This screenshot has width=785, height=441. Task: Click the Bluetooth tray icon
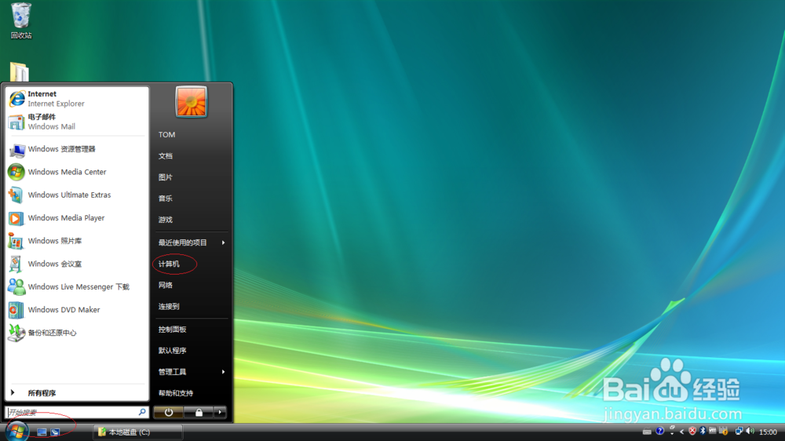(x=703, y=432)
